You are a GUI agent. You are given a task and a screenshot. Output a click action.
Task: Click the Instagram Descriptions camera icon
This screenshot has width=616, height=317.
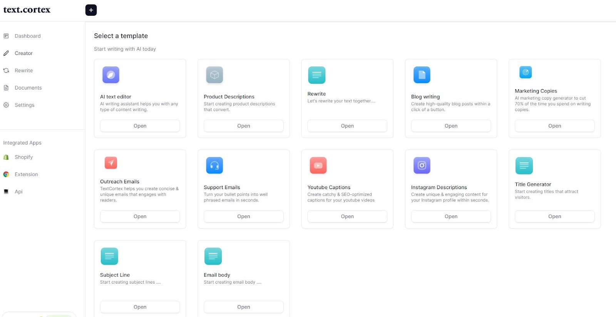[422, 166]
